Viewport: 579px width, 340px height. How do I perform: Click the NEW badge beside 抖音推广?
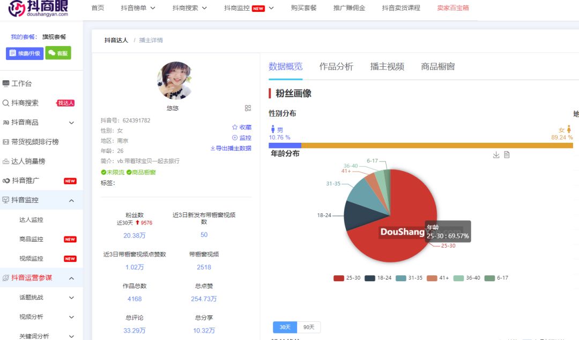point(70,181)
